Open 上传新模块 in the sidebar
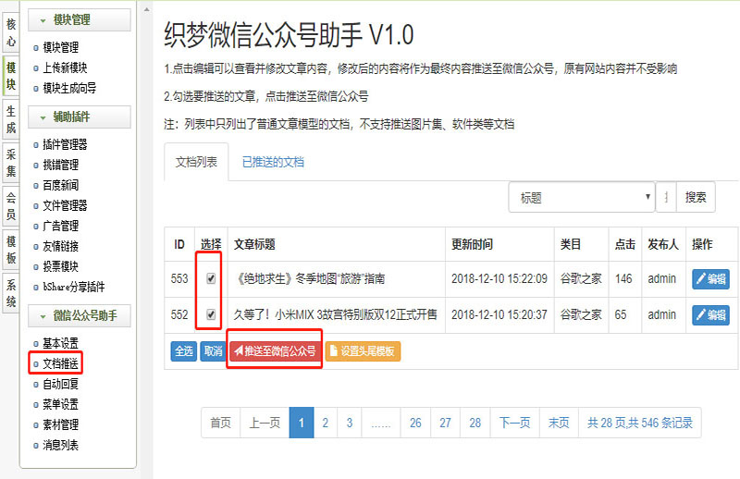 point(65,68)
